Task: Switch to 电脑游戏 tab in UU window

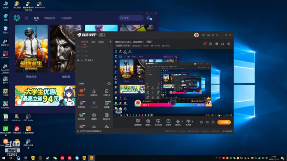Action: point(50,18)
